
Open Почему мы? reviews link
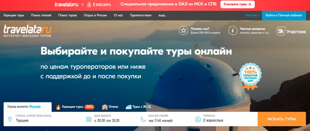(200, 29)
